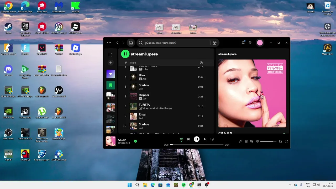
Task: Select track 6 Starboy
Action: 166,87
